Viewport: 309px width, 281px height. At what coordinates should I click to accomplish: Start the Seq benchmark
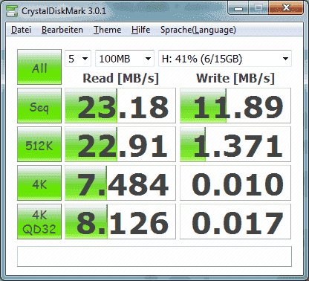[39, 106]
